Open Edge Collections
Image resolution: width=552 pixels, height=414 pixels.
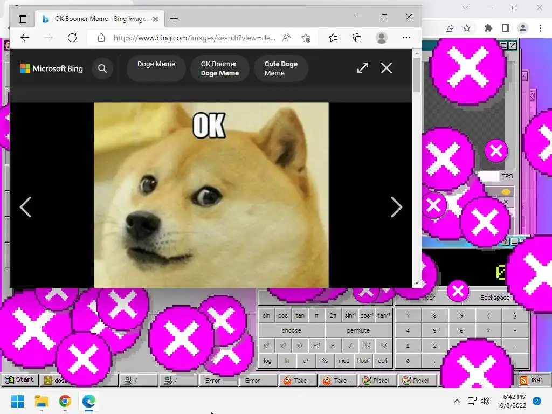click(357, 38)
